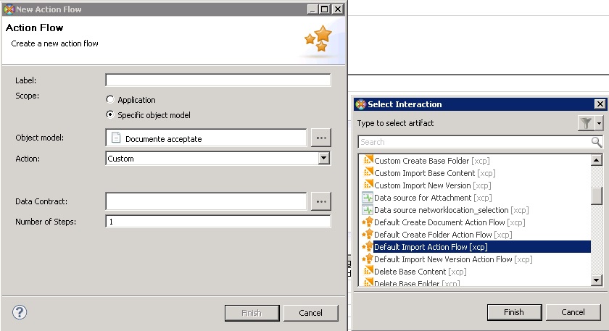Viewport: 609px width, 331px height.
Task: Click the Custom Import New Version icon
Action: [x=368, y=185]
